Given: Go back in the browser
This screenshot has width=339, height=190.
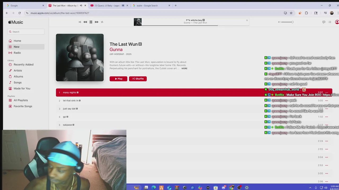Looking at the screenshot, I should click(x=7, y=13).
